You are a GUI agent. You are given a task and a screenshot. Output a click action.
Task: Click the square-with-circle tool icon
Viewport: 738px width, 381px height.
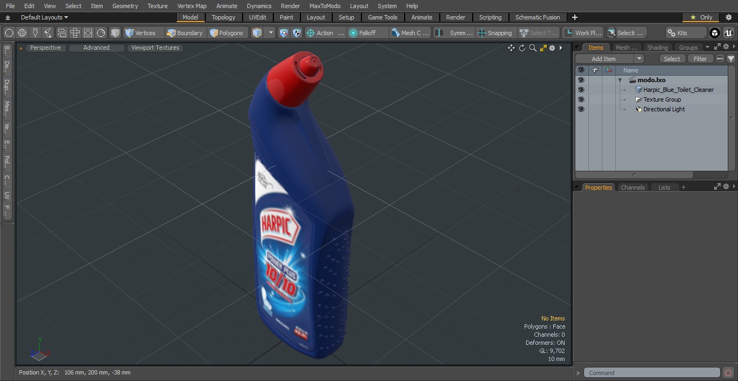(88, 33)
